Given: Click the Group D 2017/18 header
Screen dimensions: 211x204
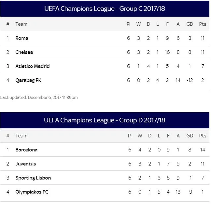Looking at the screenshot, I should (105, 120).
